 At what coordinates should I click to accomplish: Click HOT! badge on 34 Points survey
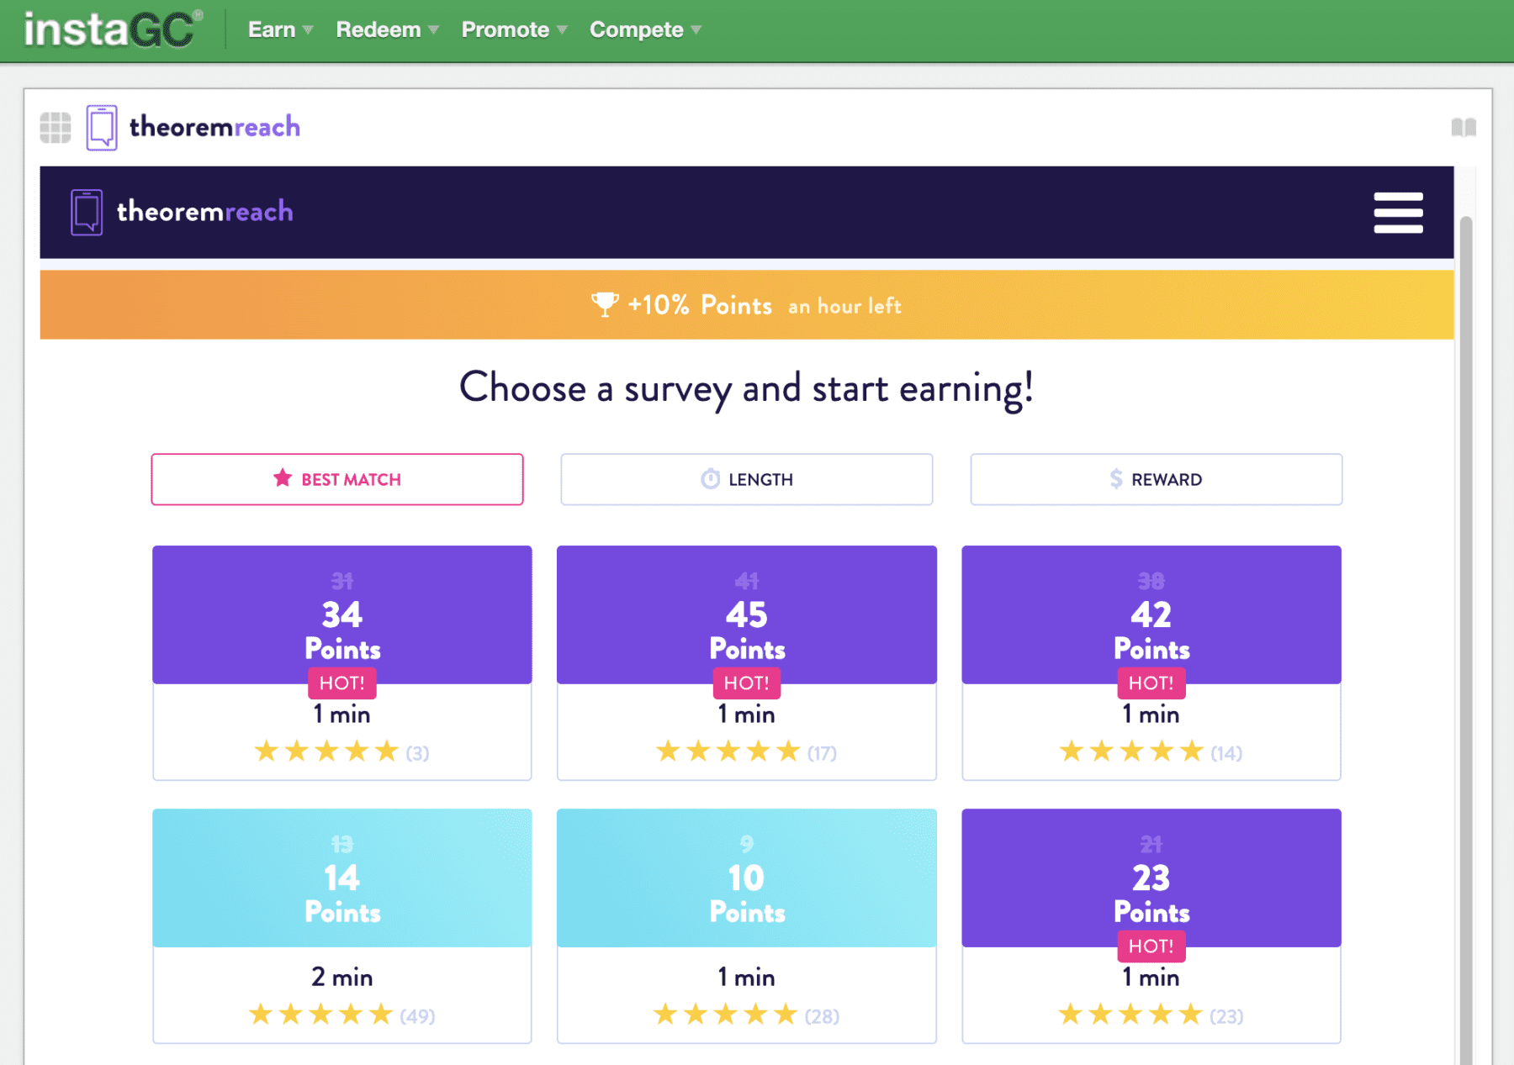point(342,683)
